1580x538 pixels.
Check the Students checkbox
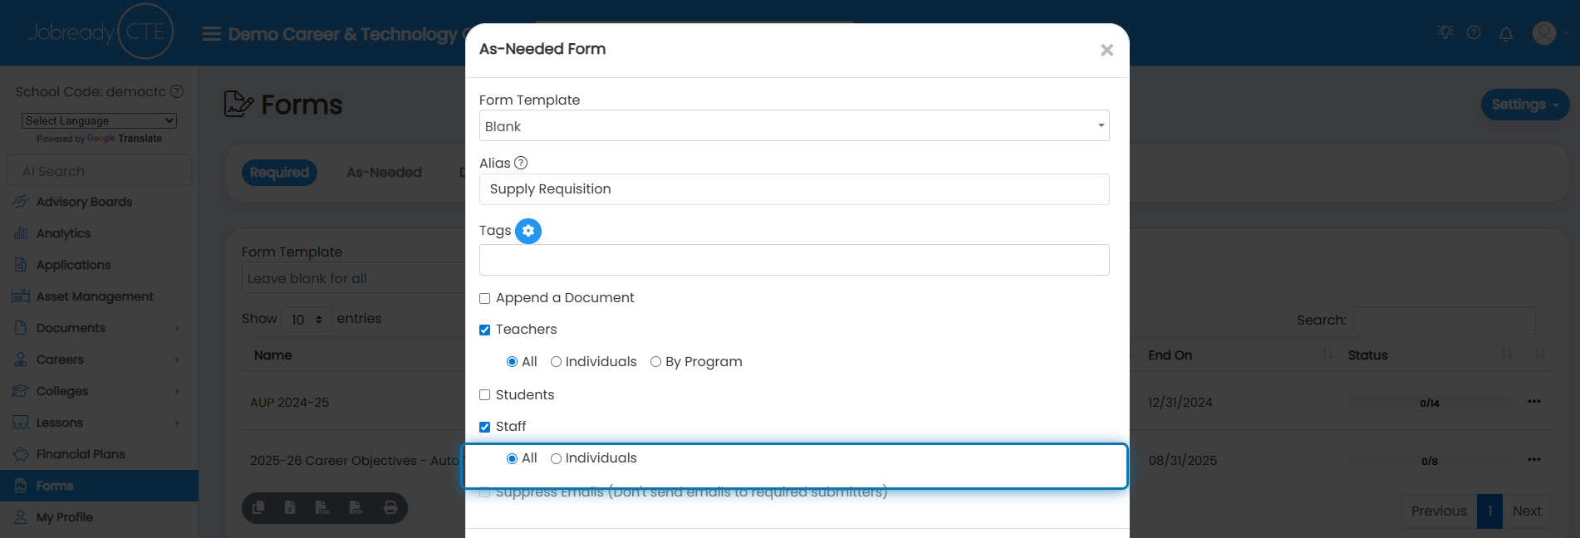click(x=484, y=395)
